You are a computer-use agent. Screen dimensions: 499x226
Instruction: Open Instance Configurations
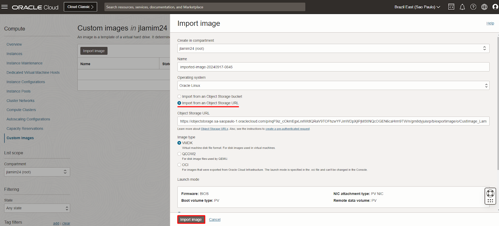coord(26,82)
